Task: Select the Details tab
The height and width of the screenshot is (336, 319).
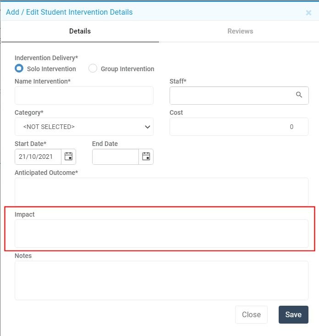Action: click(80, 31)
